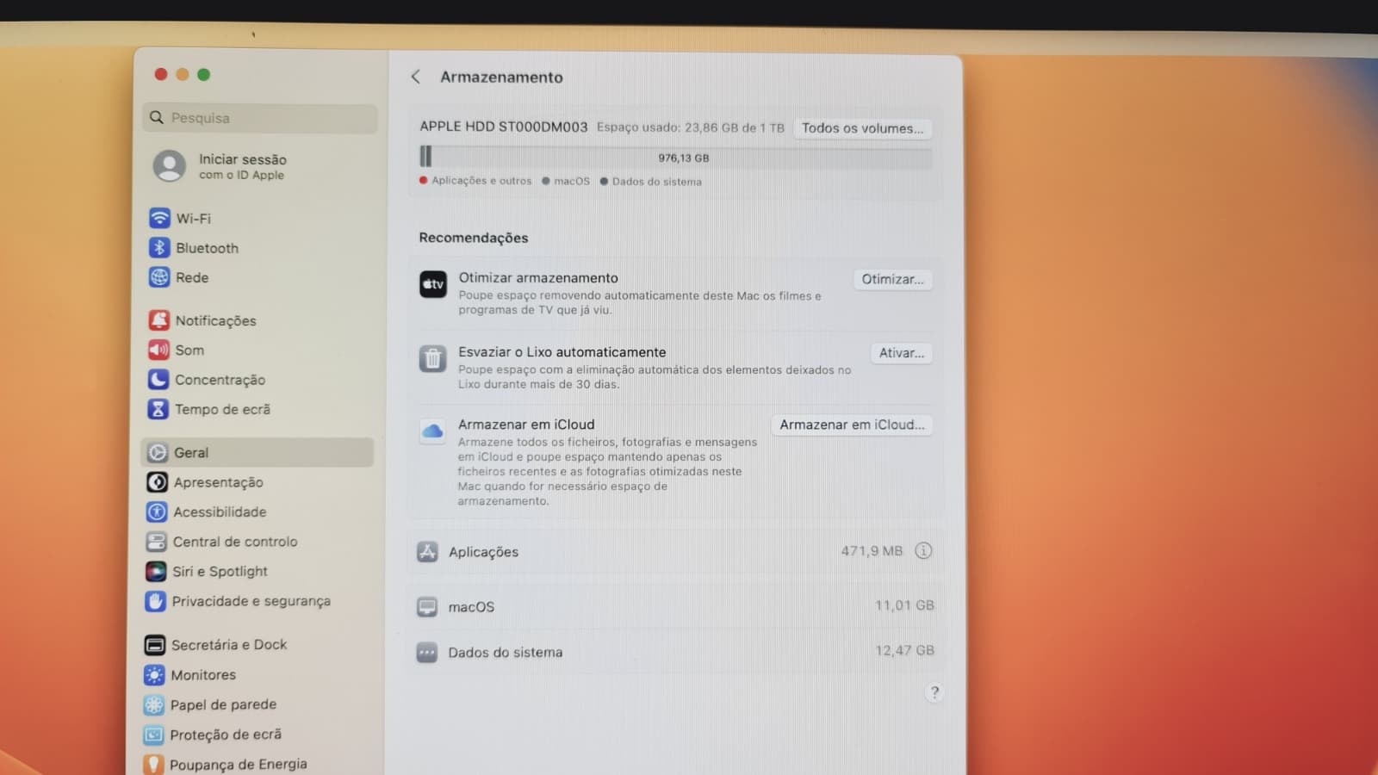This screenshot has height=775, width=1378.
Task: Focus the Pesquisa search field
Action: tap(260, 118)
